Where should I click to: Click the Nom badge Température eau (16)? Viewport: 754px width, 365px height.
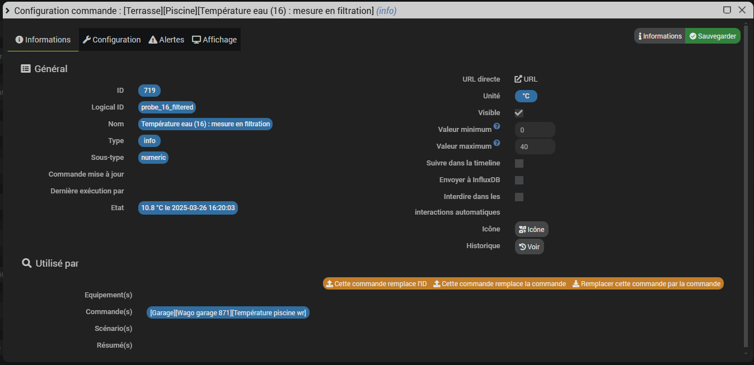click(x=205, y=124)
